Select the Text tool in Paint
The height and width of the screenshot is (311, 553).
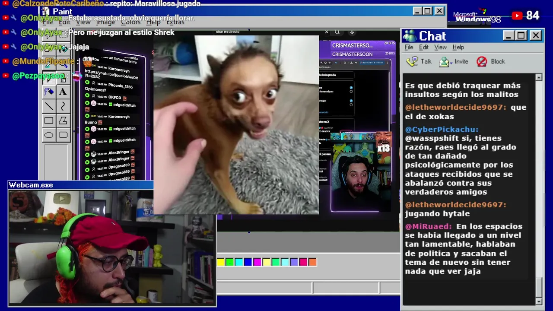pyautogui.click(x=63, y=92)
